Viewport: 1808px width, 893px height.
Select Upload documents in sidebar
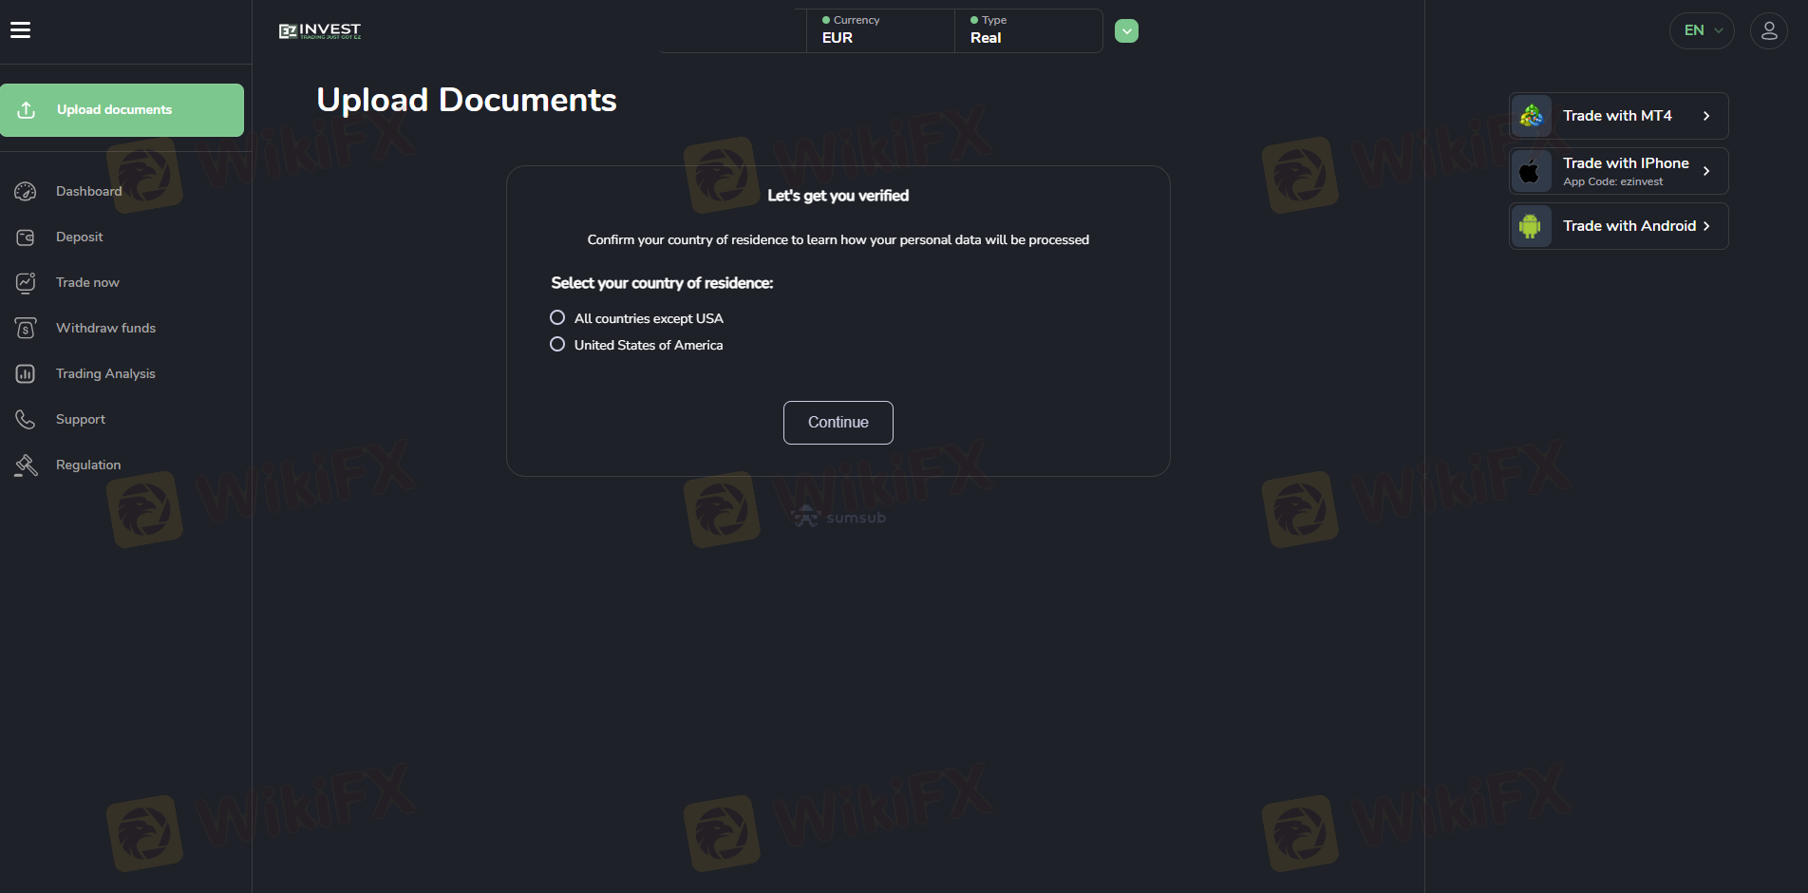point(122,110)
